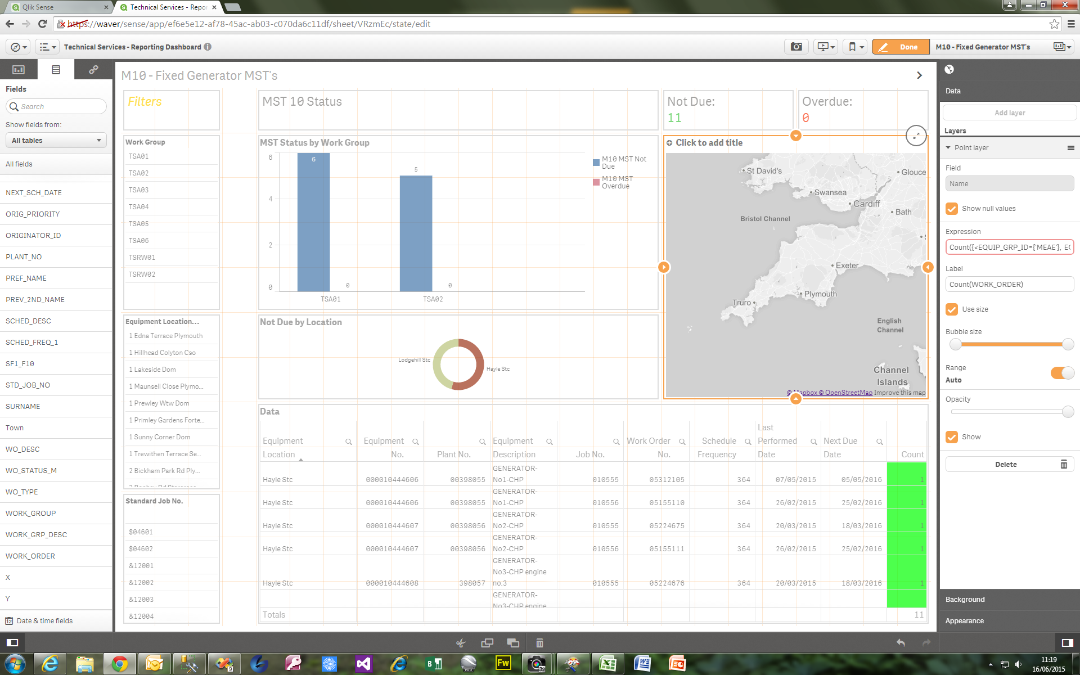Edit the Count expression field
1080x675 pixels.
[x=1010, y=247]
